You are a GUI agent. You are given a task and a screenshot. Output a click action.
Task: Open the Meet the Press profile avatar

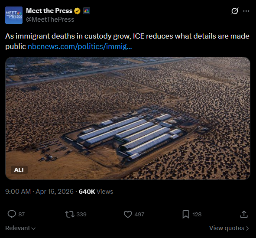(x=14, y=15)
